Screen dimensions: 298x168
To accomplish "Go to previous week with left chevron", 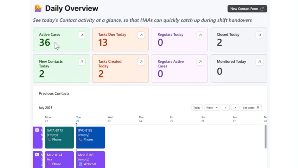I will point(226,108).
